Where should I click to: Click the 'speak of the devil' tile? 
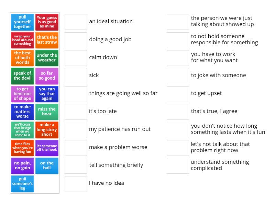click(22, 76)
